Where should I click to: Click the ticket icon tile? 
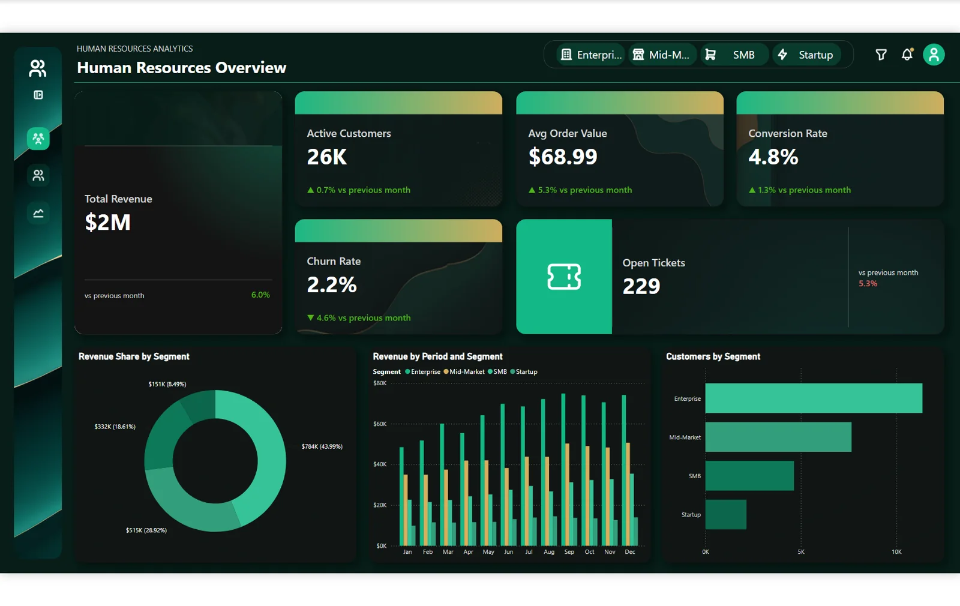[x=564, y=277]
